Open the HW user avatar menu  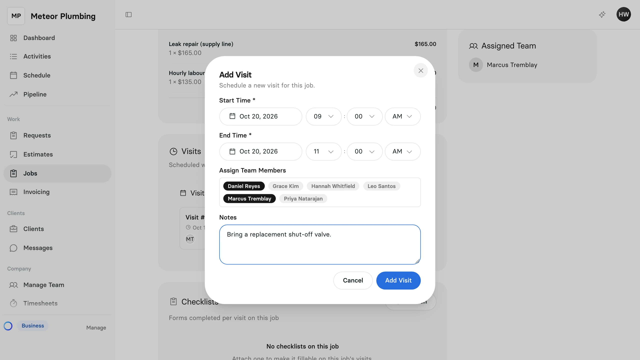click(623, 14)
